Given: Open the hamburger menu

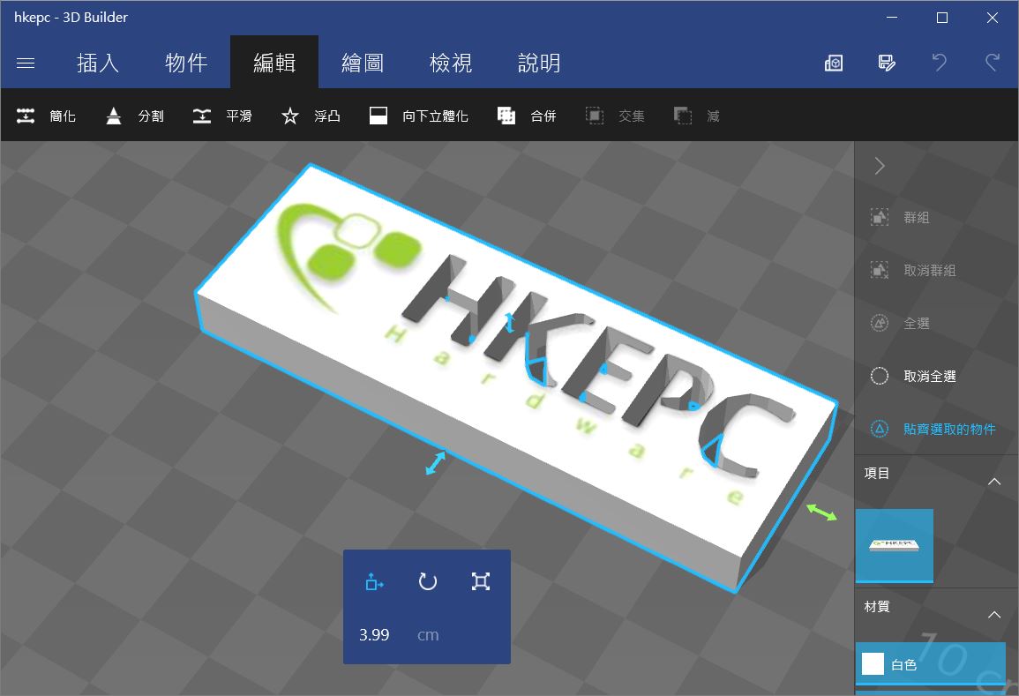Looking at the screenshot, I should (x=26, y=63).
